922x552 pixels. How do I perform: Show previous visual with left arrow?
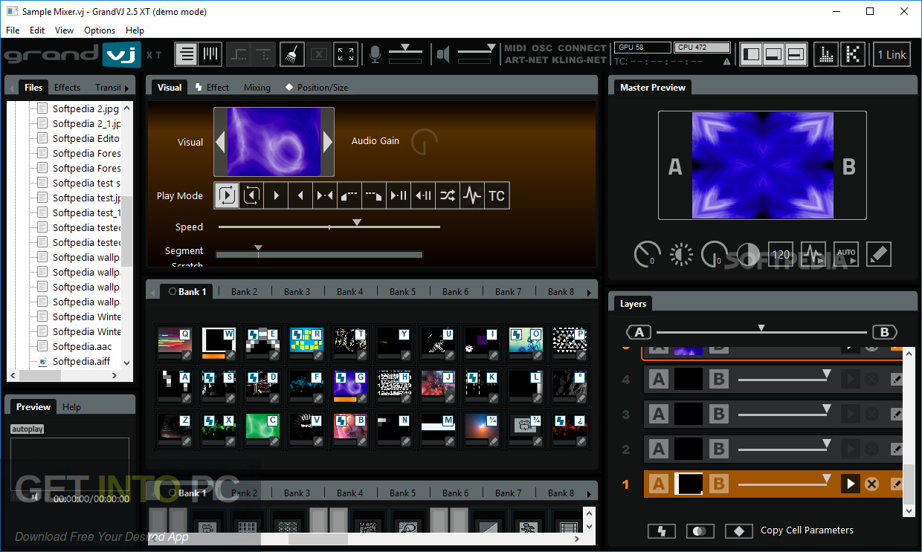220,142
